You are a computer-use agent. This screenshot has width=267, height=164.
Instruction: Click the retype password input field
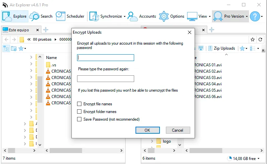[x=105, y=79]
